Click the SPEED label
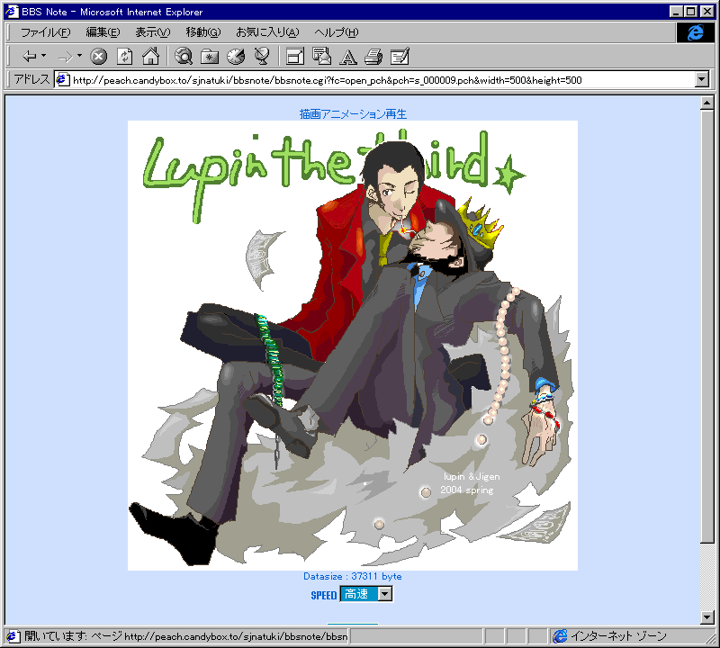The width and height of the screenshot is (720, 648). (324, 595)
